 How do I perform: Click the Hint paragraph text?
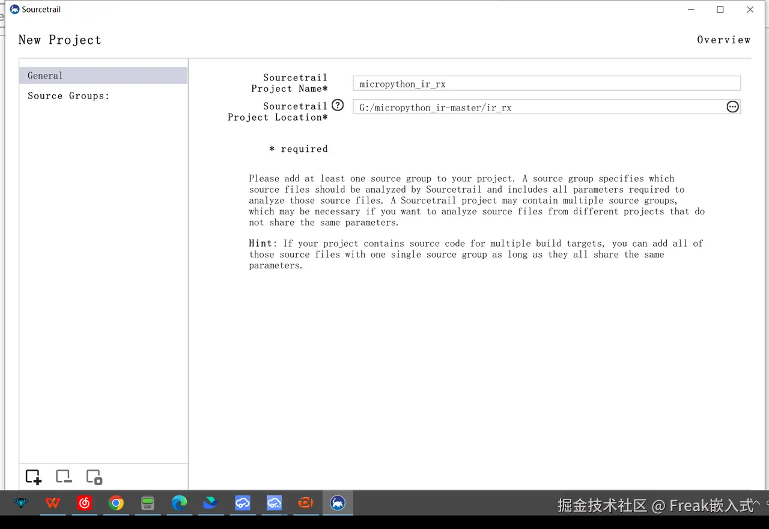476,255
